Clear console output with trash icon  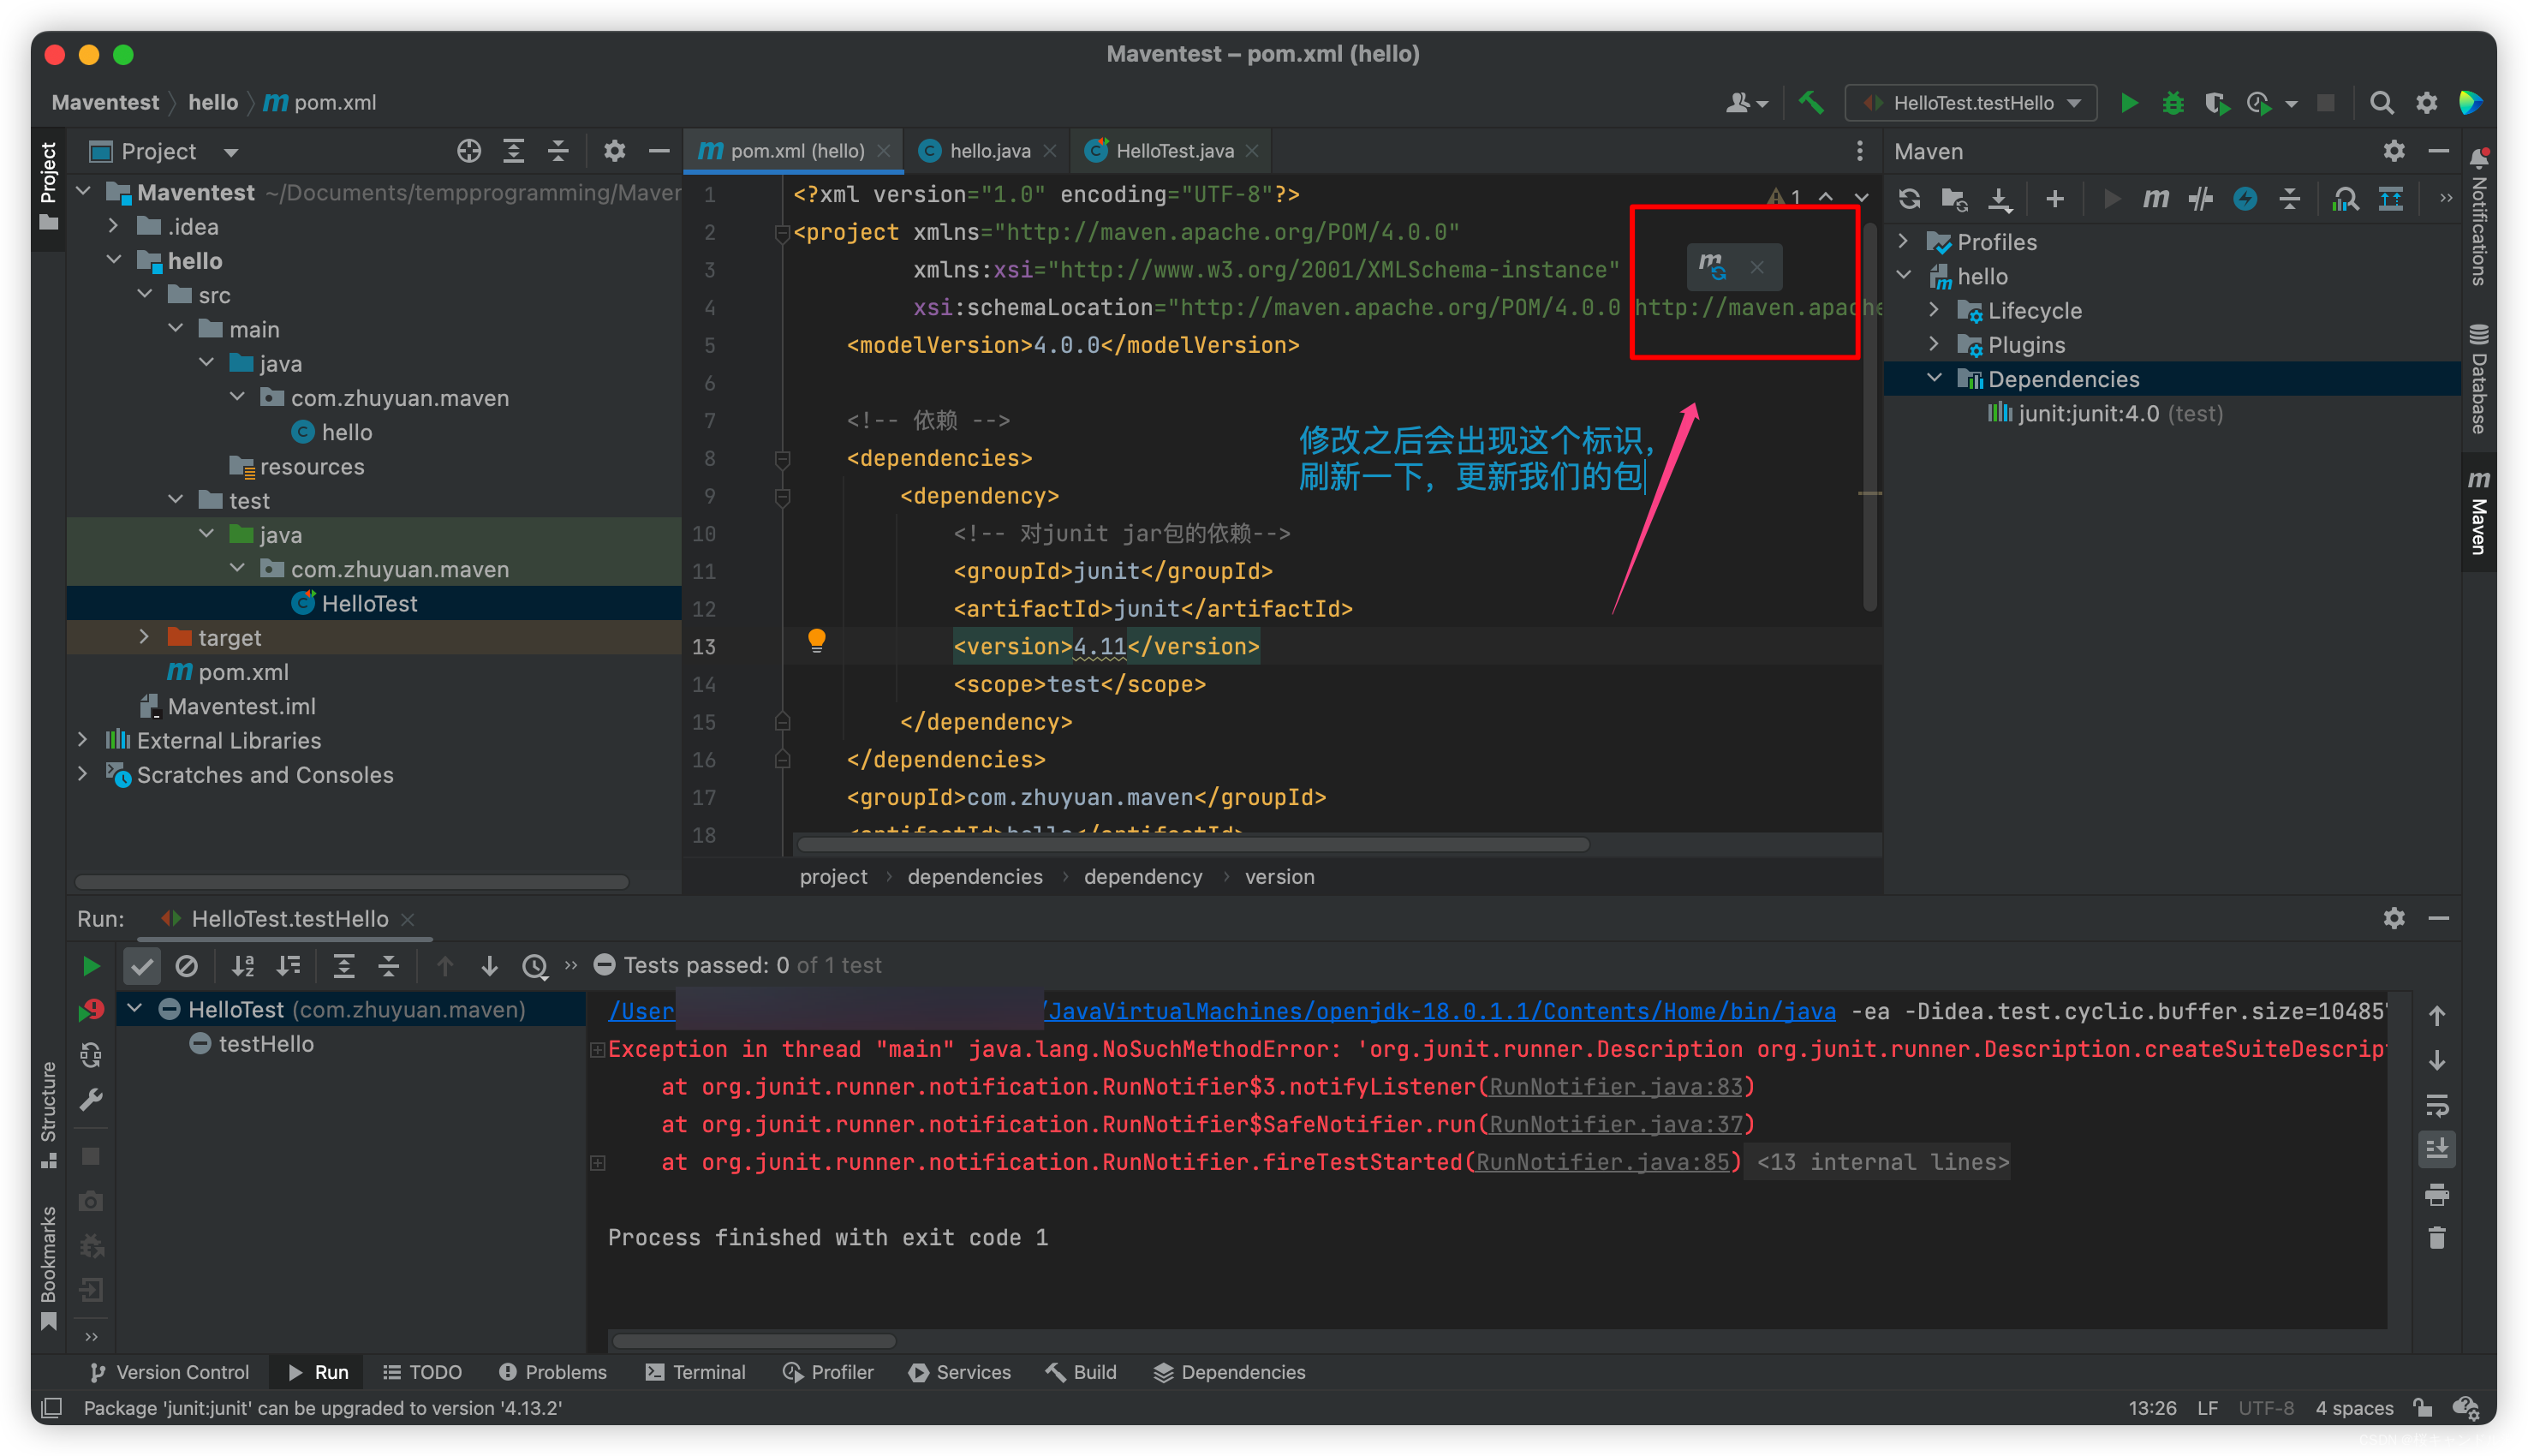(2436, 1238)
